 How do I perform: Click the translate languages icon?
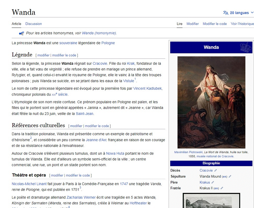click(226, 13)
